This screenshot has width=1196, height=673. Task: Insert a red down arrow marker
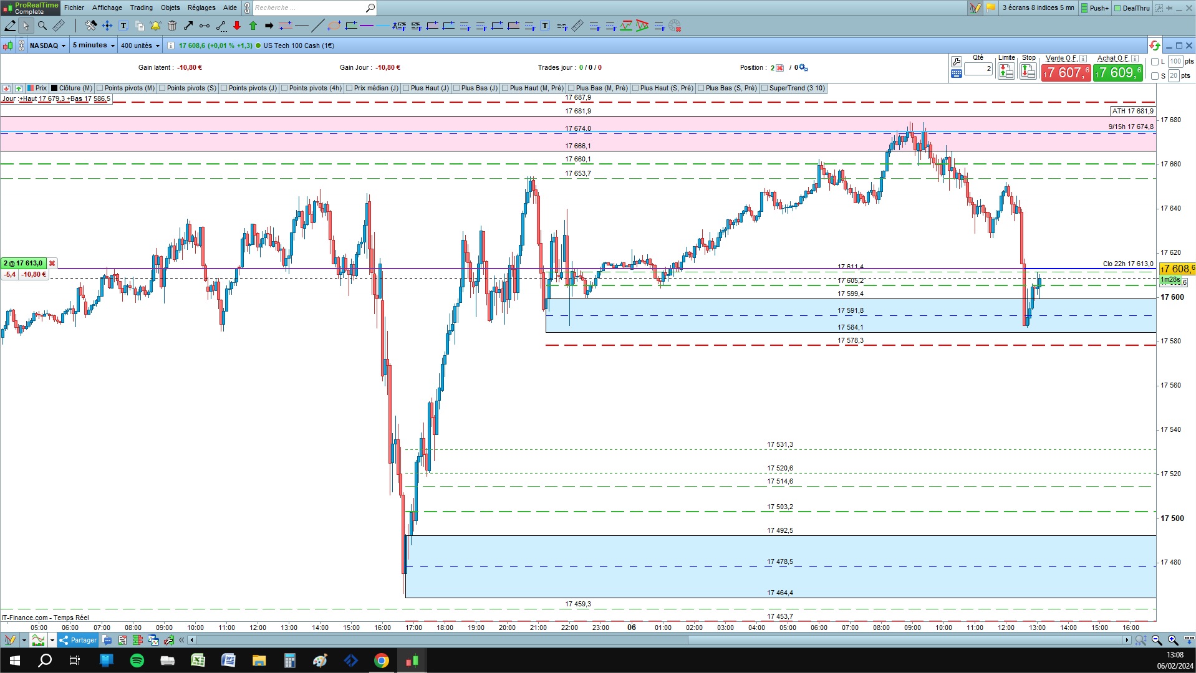(x=237, y=26)
